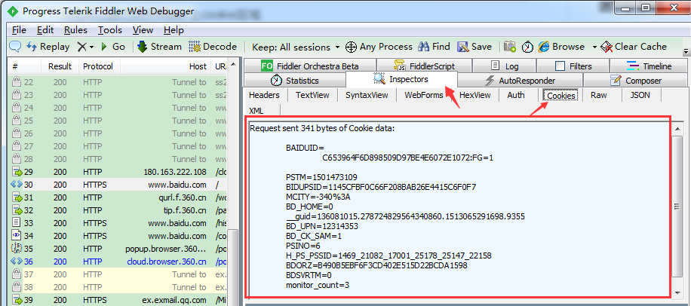Select the WebForms inspector tab
This screenshot has width=691, height=306.
(423, 95)
